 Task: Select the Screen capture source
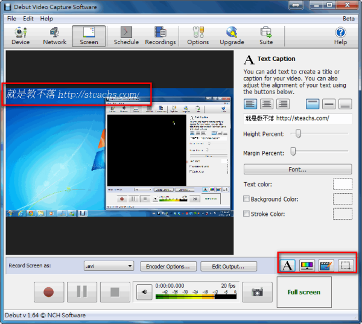89,36
